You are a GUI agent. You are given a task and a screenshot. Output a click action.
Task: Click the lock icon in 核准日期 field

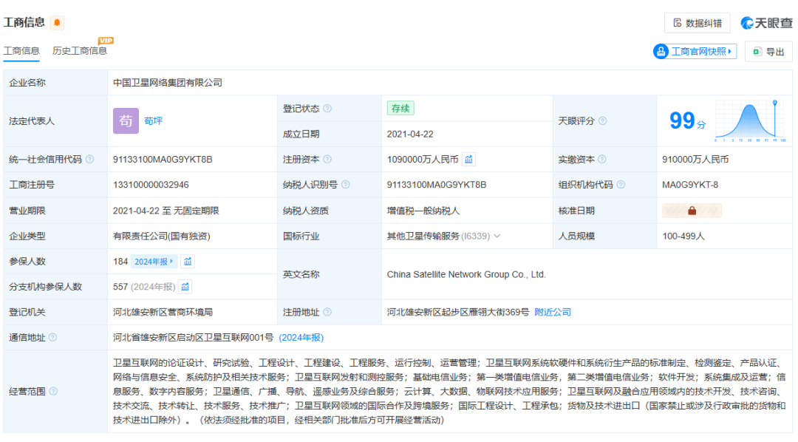(x=692, y=210)
